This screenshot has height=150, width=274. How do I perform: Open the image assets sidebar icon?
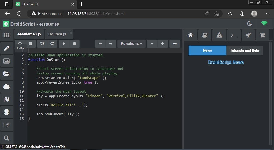(6, 61)
